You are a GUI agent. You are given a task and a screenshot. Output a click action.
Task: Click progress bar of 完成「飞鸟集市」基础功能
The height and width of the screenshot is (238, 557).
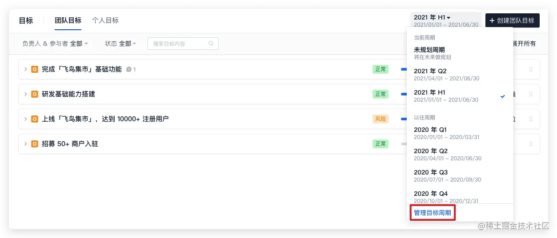coord(404,69)
